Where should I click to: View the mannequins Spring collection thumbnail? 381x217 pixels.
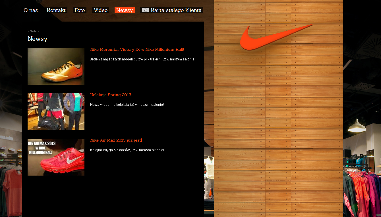coord(56,112)
